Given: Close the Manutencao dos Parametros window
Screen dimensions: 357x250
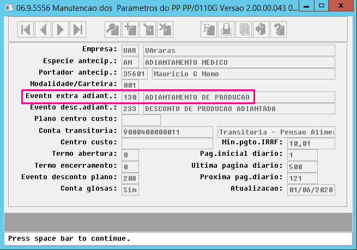Looking at the screenshot, I should [x=341, y=5].
